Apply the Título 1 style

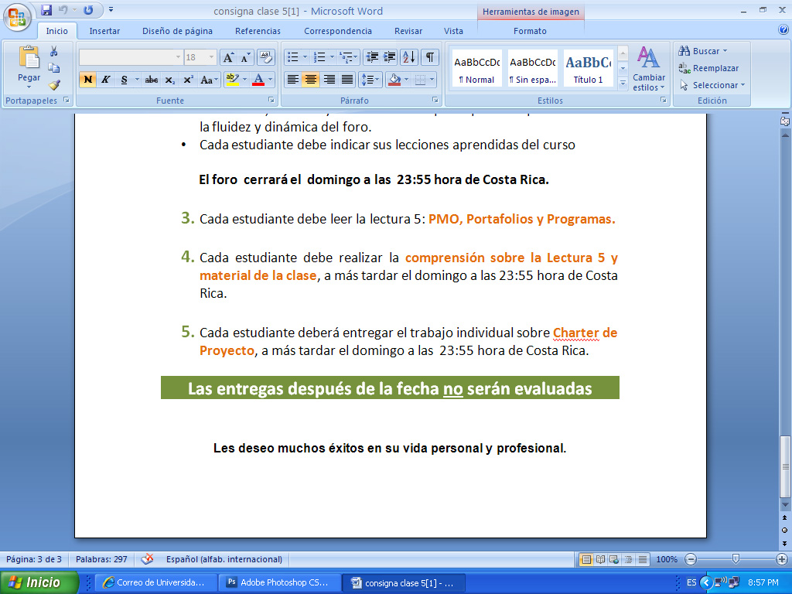[588, 68]
